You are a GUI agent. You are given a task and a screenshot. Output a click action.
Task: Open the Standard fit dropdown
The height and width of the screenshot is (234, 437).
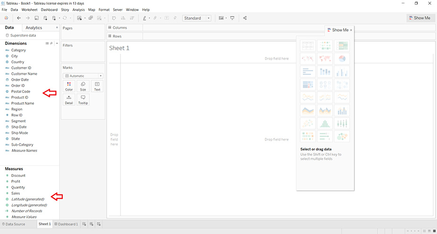(x=197, y=18)
